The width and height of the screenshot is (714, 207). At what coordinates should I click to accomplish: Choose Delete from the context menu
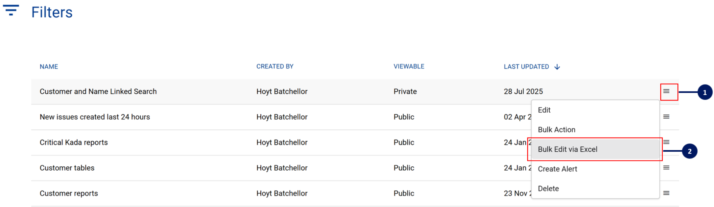tap(595, 189)
